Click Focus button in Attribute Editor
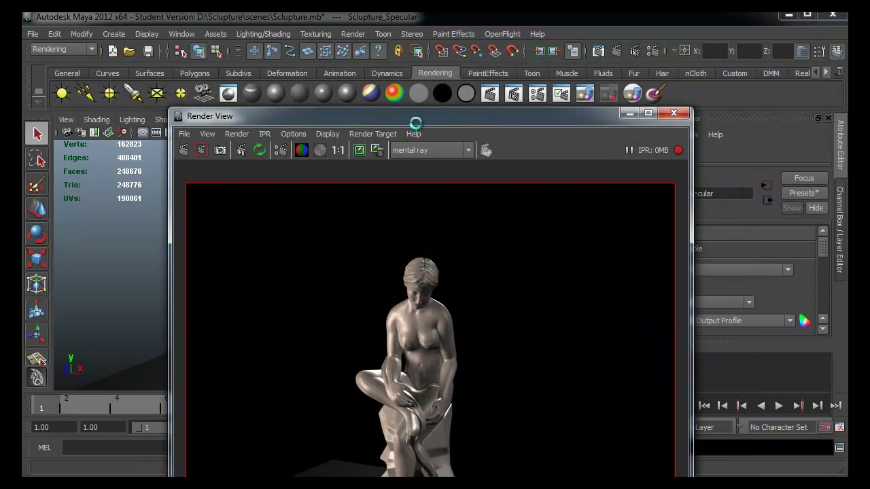870x489 pixels. 804,178
